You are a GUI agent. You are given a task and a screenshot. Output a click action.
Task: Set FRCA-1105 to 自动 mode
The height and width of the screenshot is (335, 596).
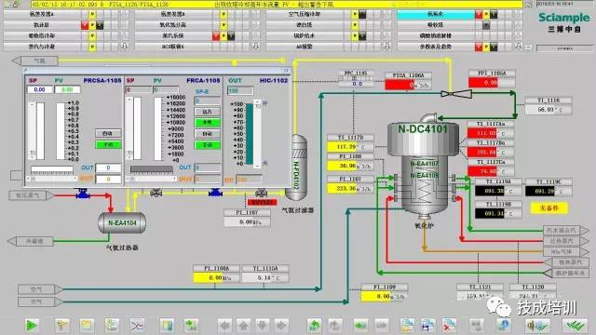207,134
